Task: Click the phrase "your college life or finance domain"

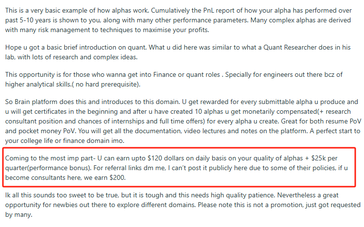Action: coord(59,141)
